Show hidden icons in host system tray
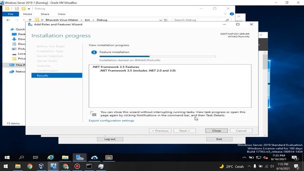The height and width of the screenshot is (171, 304). pos(249,166)
